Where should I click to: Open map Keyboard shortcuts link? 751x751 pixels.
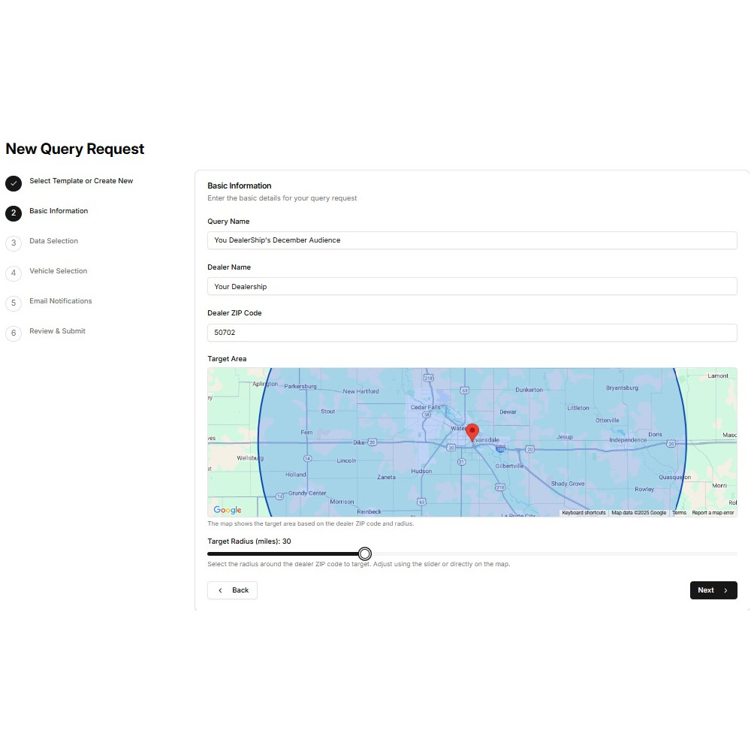tap(584, 513)
